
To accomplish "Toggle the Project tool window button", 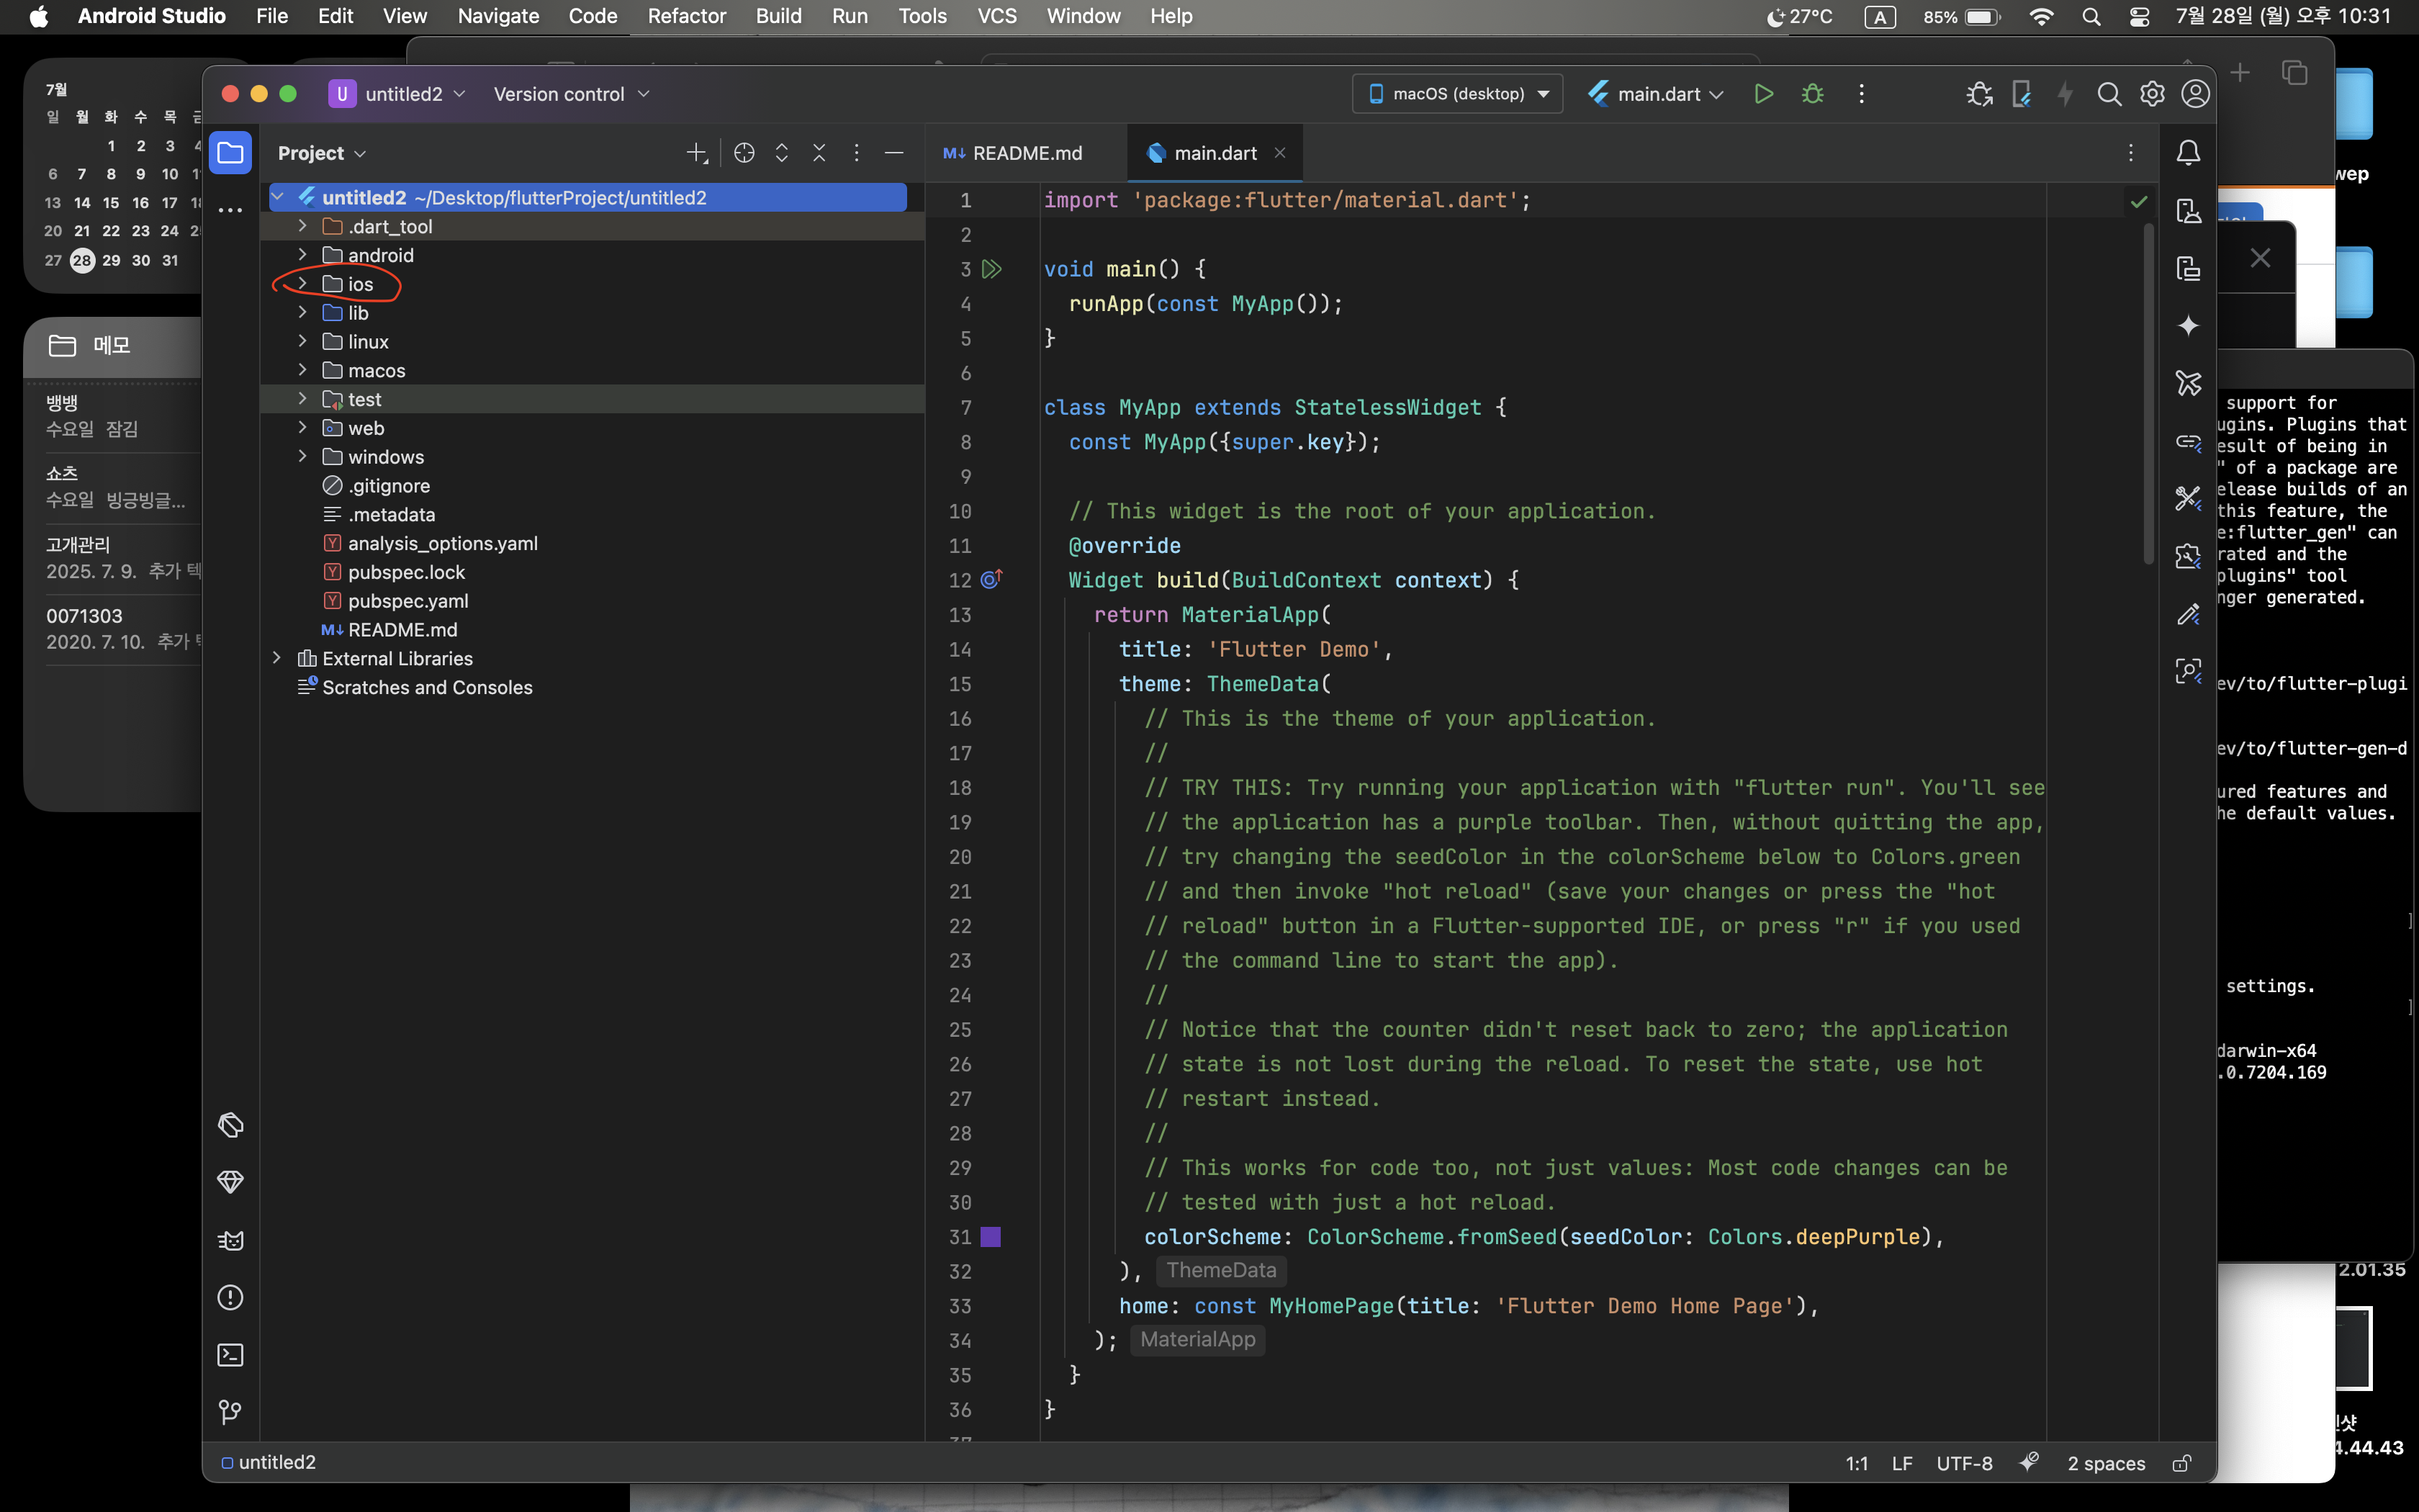I will (x=230, y=153).
